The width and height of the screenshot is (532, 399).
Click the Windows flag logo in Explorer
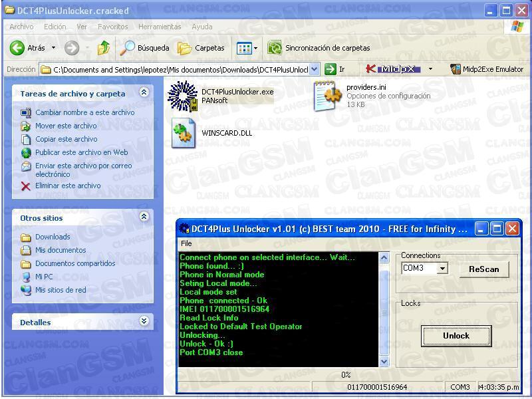[517, 27]
